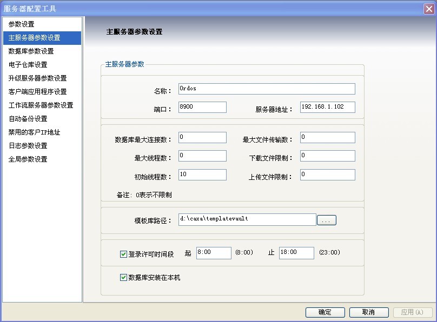Viewport: 437px width, 322px height.
Task: Toggle 数据库安装在本机 checkbox
Action: pos(123,278)
